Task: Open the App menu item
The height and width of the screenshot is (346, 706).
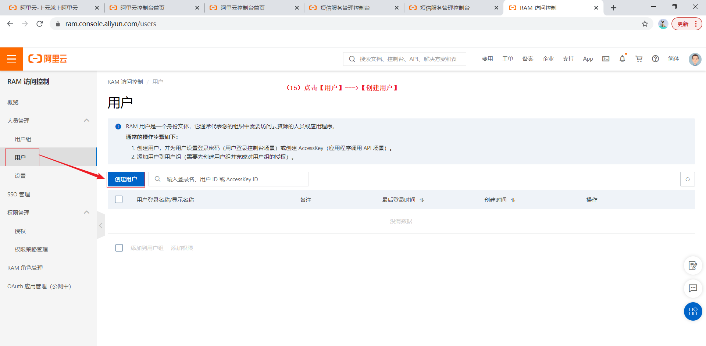Action: tap(588, 59)
